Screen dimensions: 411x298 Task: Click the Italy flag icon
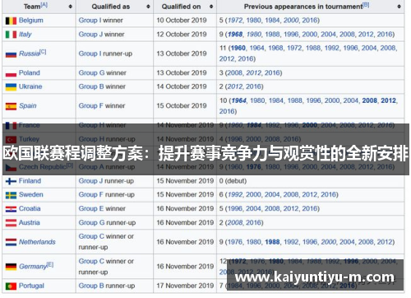[x=11, y=35]
